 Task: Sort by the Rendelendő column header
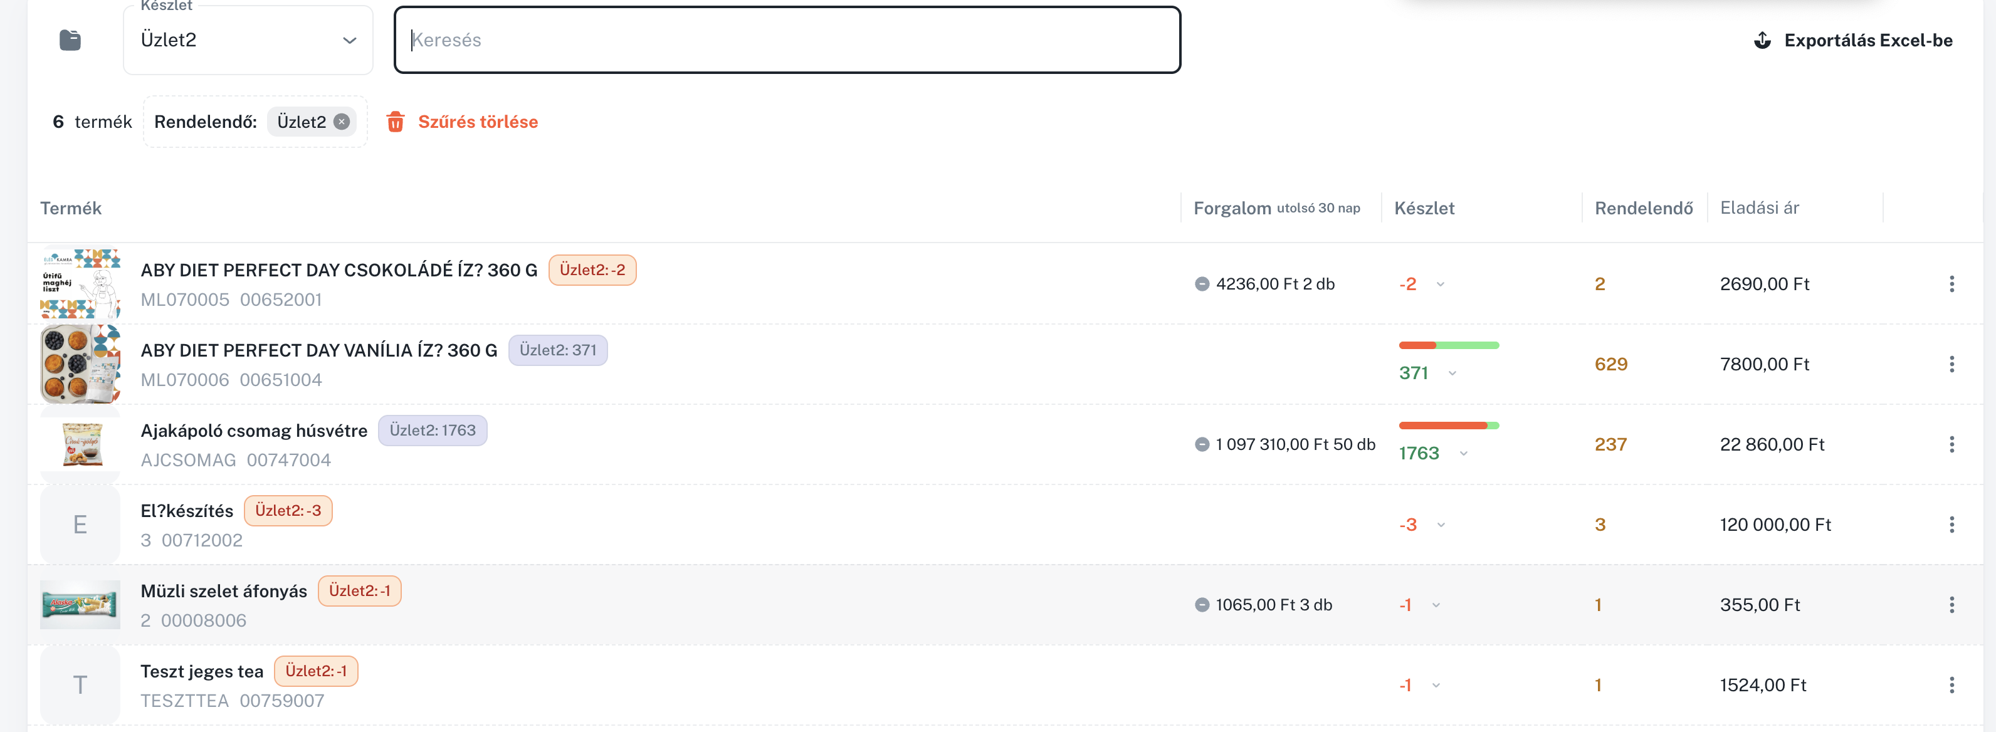tap(1644, 208)
